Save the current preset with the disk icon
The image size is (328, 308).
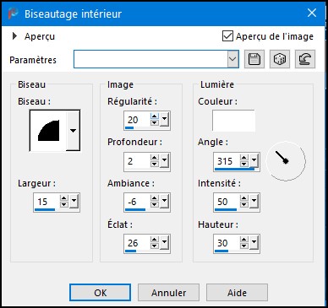click(254, 59)
